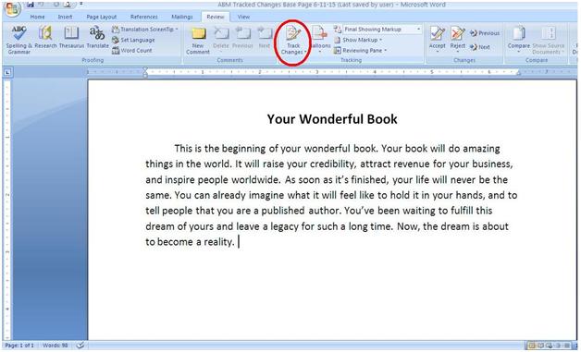This screenshot has height=352, width=581.
Task: Click Show Source Documents button
Action: 549,40
